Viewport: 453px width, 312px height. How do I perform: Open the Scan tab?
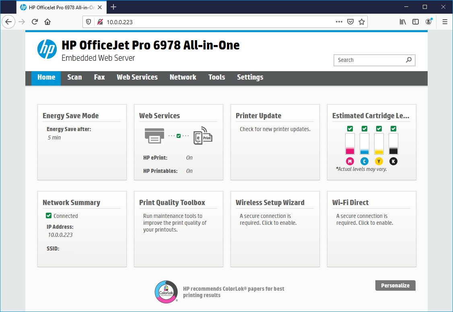(74, 77)
